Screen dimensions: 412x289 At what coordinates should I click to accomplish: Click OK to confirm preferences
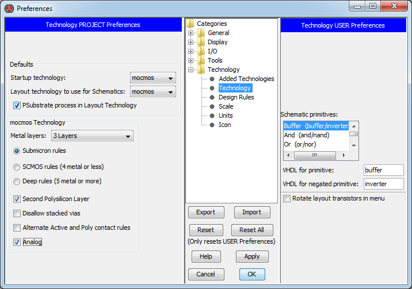tap(252, 274)
